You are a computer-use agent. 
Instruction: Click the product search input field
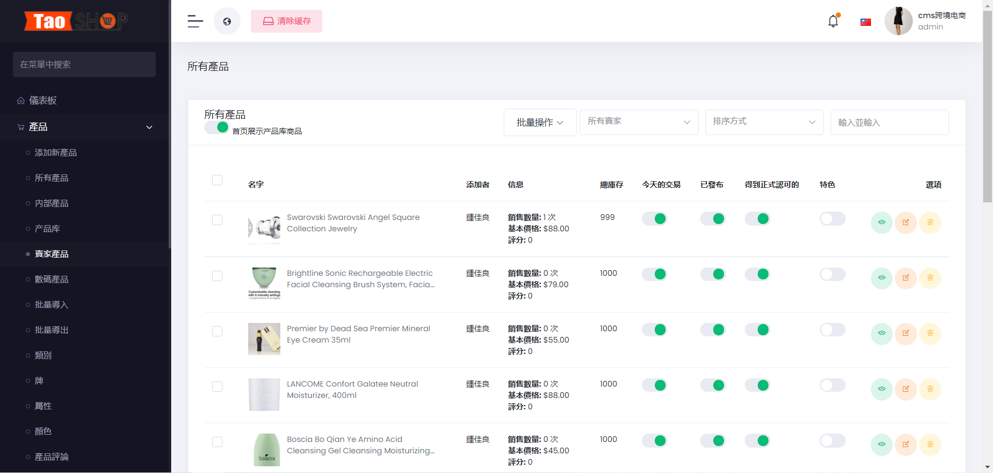coord(889,123)
